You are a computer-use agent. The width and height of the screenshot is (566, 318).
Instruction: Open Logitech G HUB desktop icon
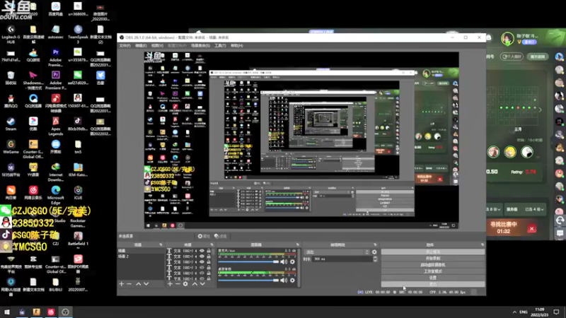[x=11, y=34]
